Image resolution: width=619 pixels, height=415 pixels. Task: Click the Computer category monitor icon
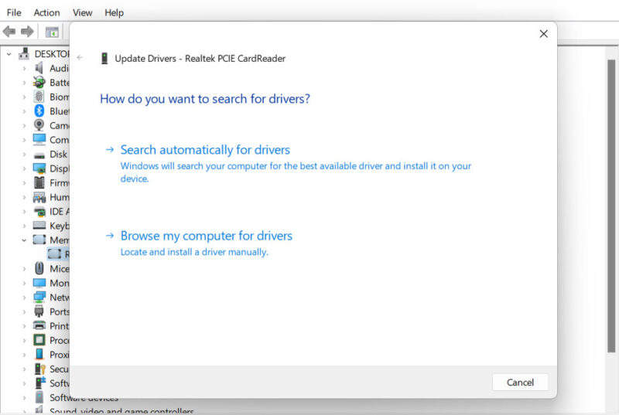click(39, 140)
